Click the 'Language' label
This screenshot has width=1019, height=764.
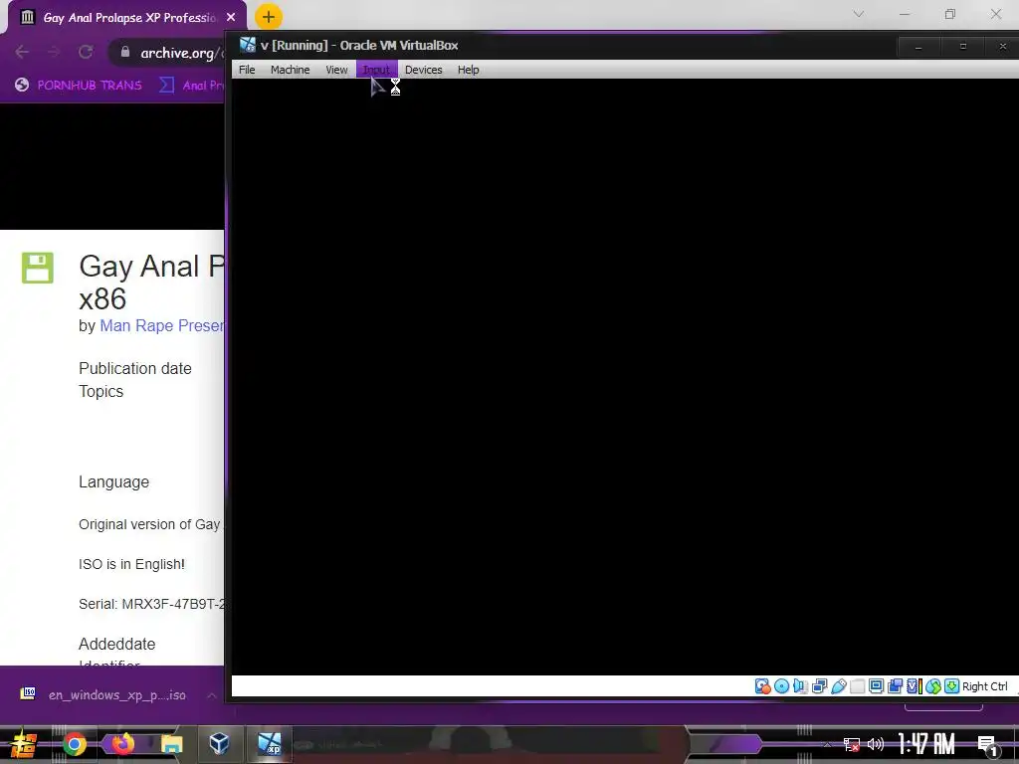[113, 482]
